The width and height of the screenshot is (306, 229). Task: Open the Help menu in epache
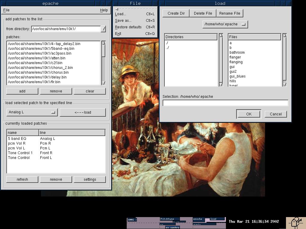tap(104, 10)
